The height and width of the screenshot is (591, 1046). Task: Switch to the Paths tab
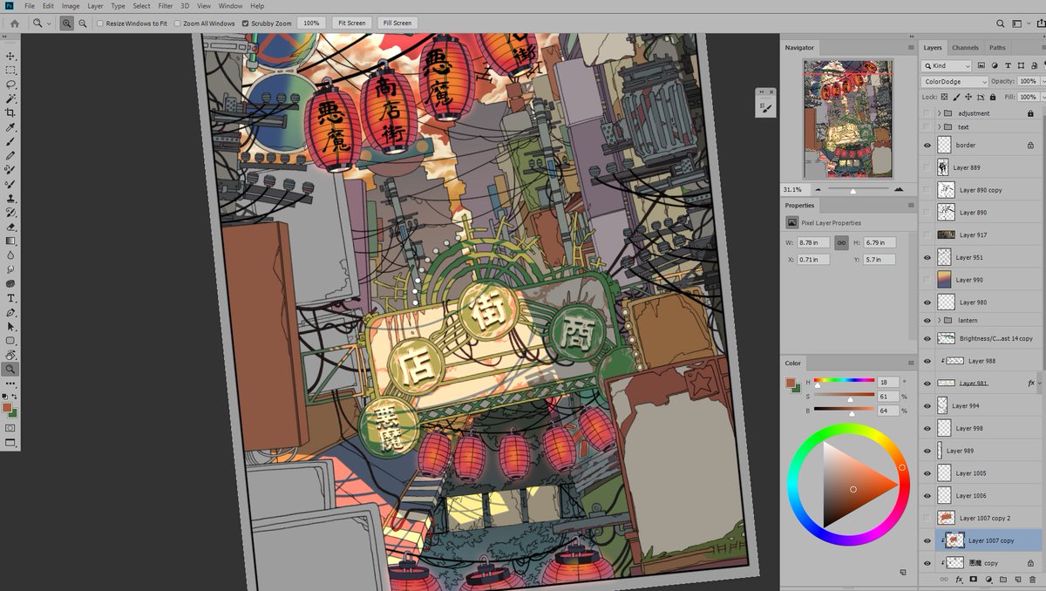[x=997, y=48]
